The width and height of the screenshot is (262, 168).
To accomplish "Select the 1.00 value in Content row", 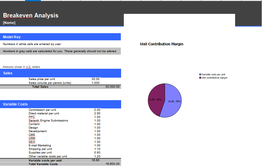I will (97, 124).
